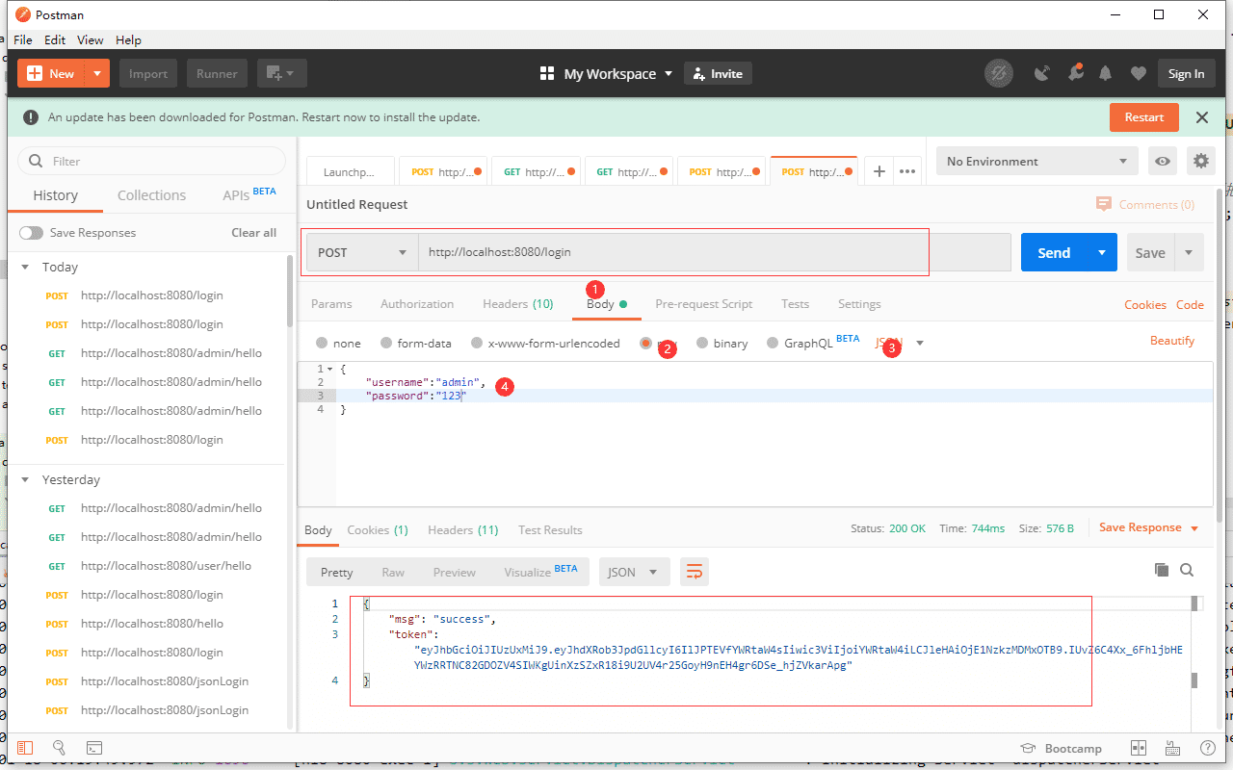The width and height of the screenshot is (1233, 770).
Task: Preview environment variables with the eye icon
Action: pos(1162,161)
